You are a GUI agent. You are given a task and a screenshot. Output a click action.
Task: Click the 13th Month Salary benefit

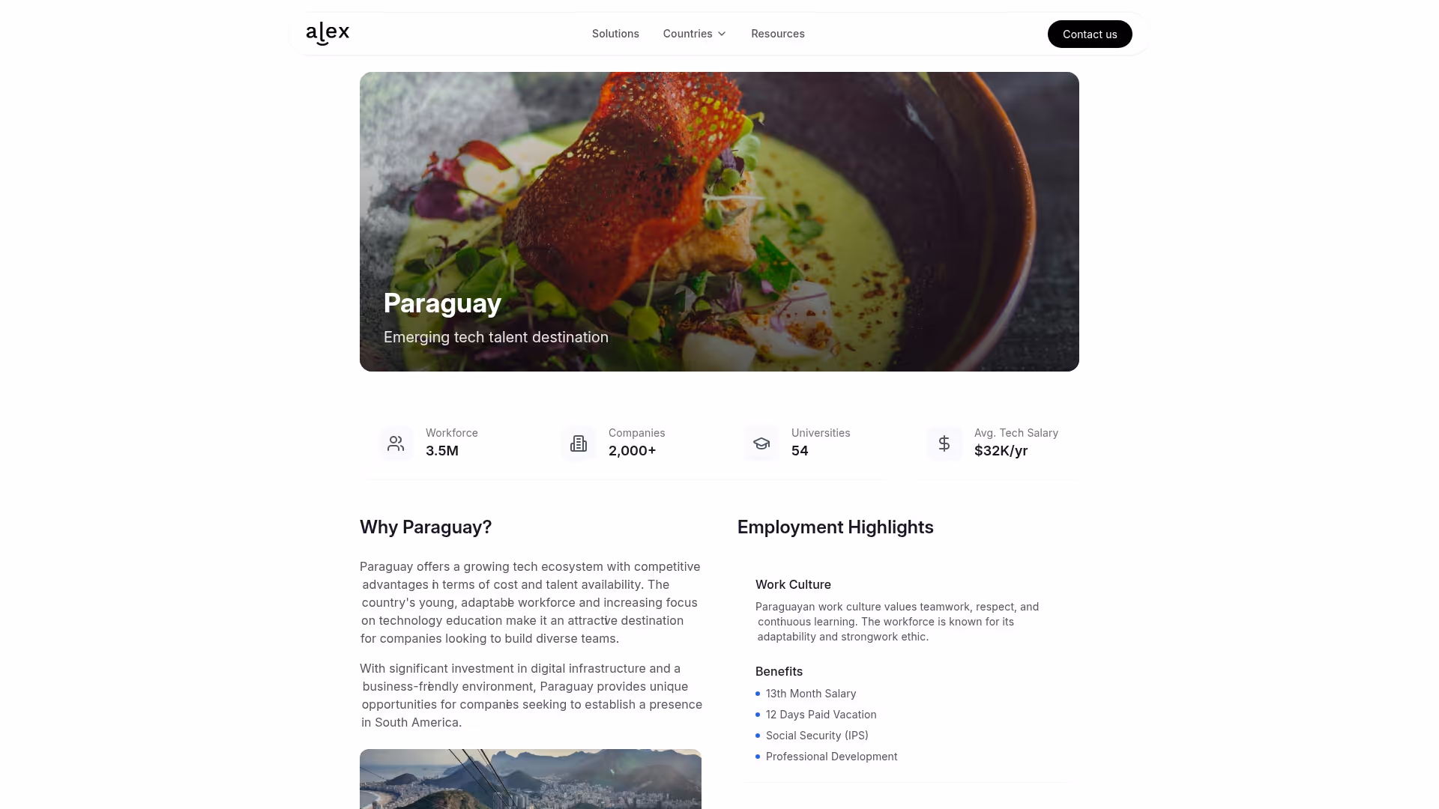pos(811,694)
